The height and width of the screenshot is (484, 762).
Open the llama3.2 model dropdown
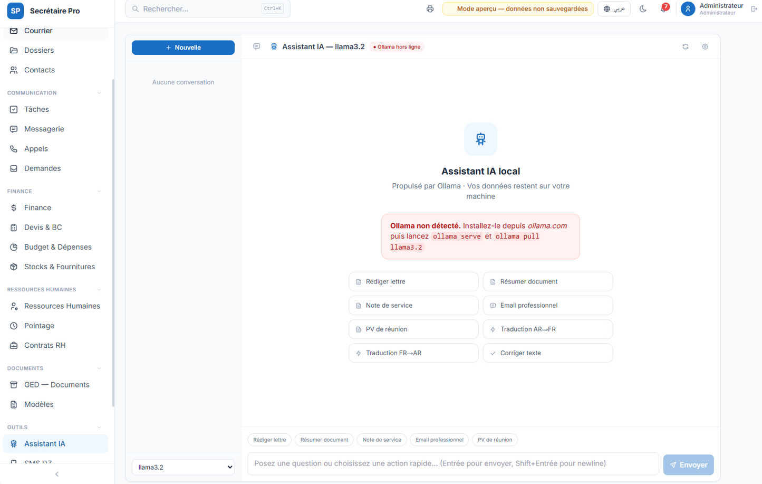183,467
